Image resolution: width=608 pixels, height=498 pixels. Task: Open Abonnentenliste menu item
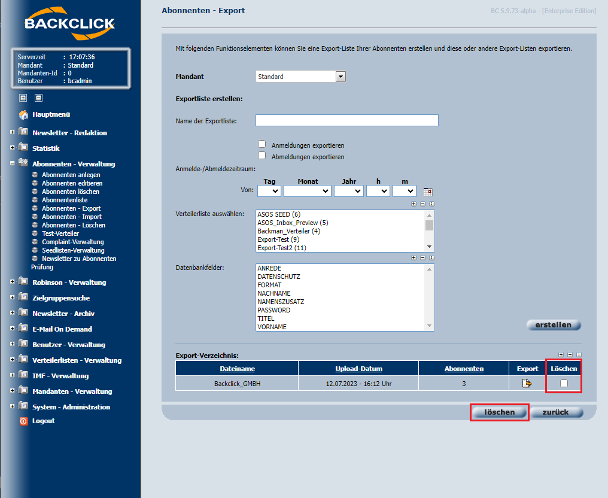click(x=65, y=200)
